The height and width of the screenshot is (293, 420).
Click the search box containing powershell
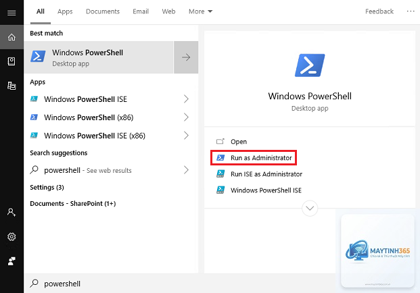click(179, 284)
